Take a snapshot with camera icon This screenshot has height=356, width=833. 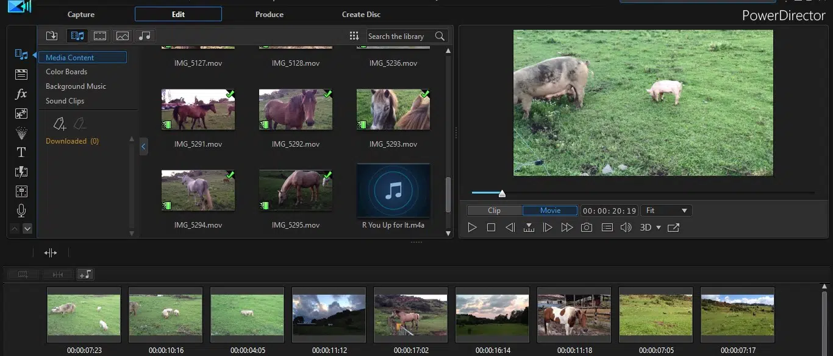[586, 228]
